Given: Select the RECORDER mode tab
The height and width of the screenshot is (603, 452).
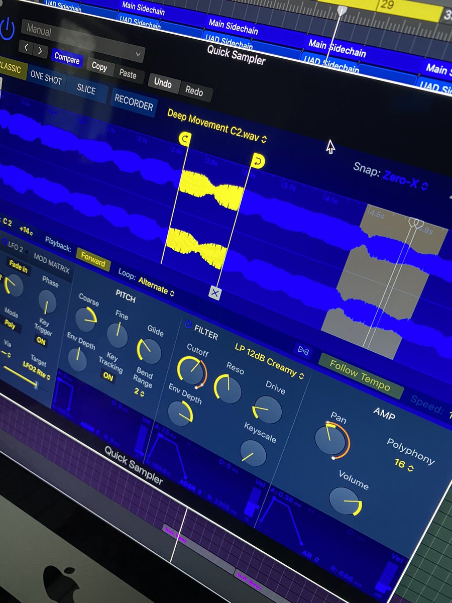Looking at the screenshot, I should tap(134, 104).
